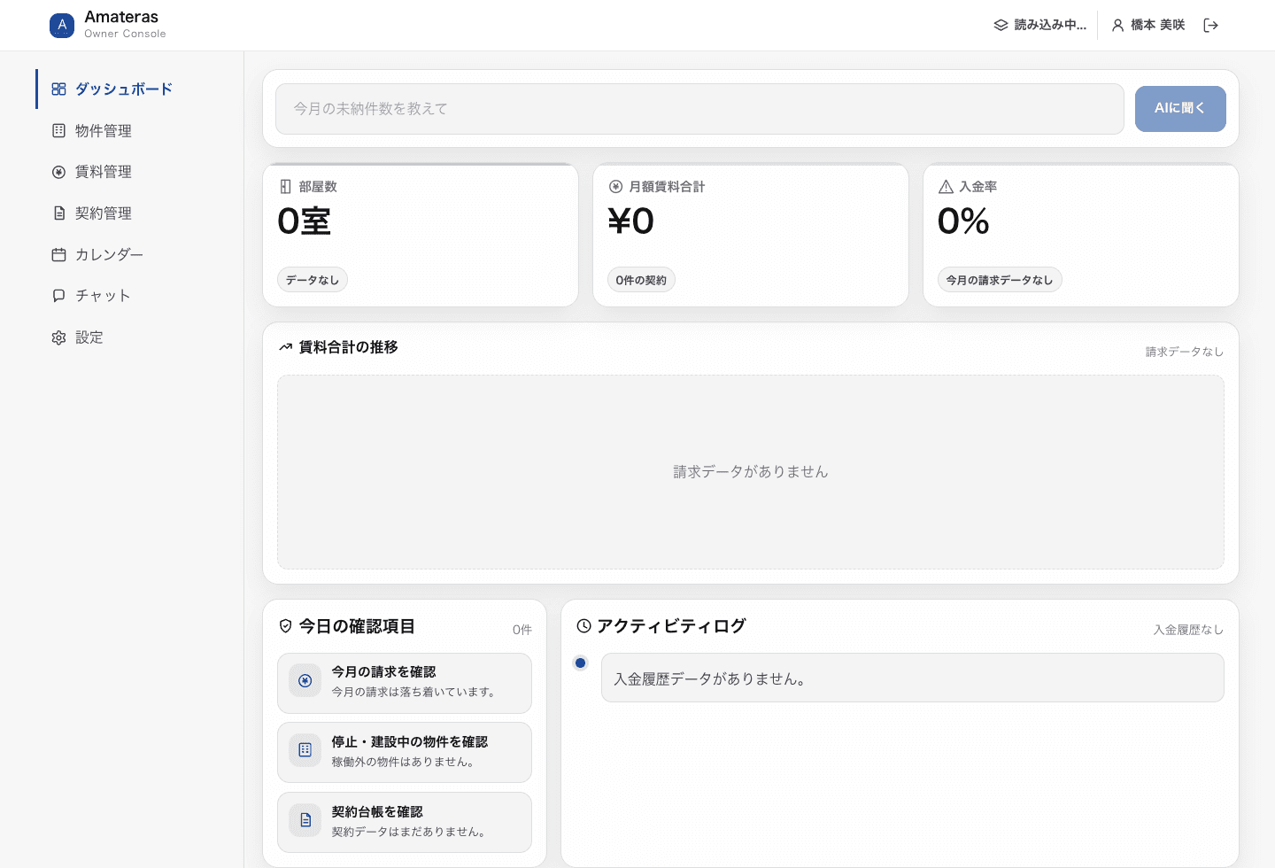
Task: Click the 読み込み中... status indicator
Action: pyautogui.click(x=1039, y=26)
